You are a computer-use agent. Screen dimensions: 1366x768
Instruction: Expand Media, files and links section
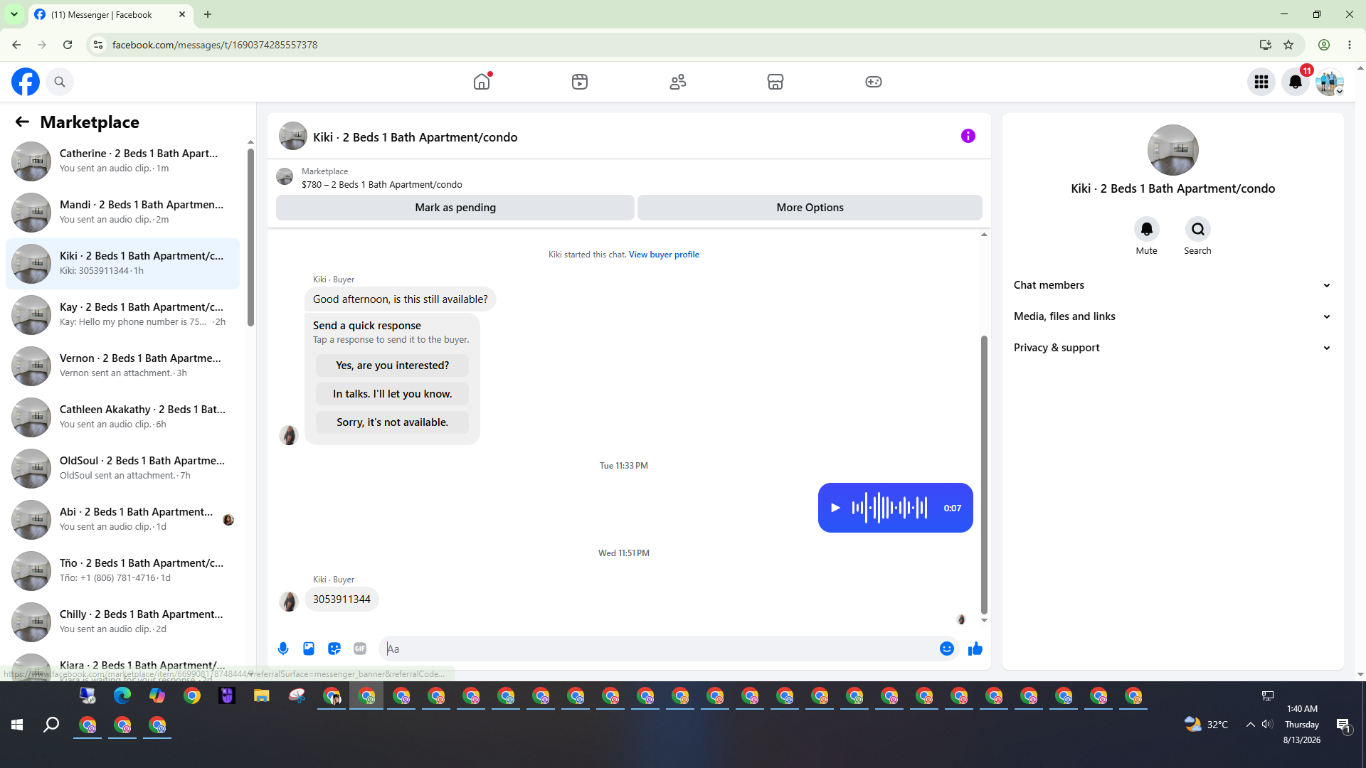click(1172, 316)
